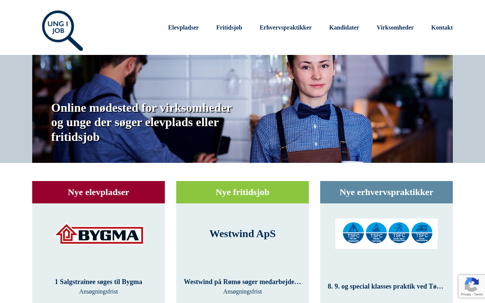
Task: Click the Westwind ApS company name
Action: pyautogui.click(x=242, y=234)
